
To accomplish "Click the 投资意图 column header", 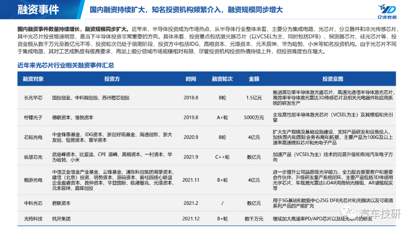I will (x=333, y=79).
